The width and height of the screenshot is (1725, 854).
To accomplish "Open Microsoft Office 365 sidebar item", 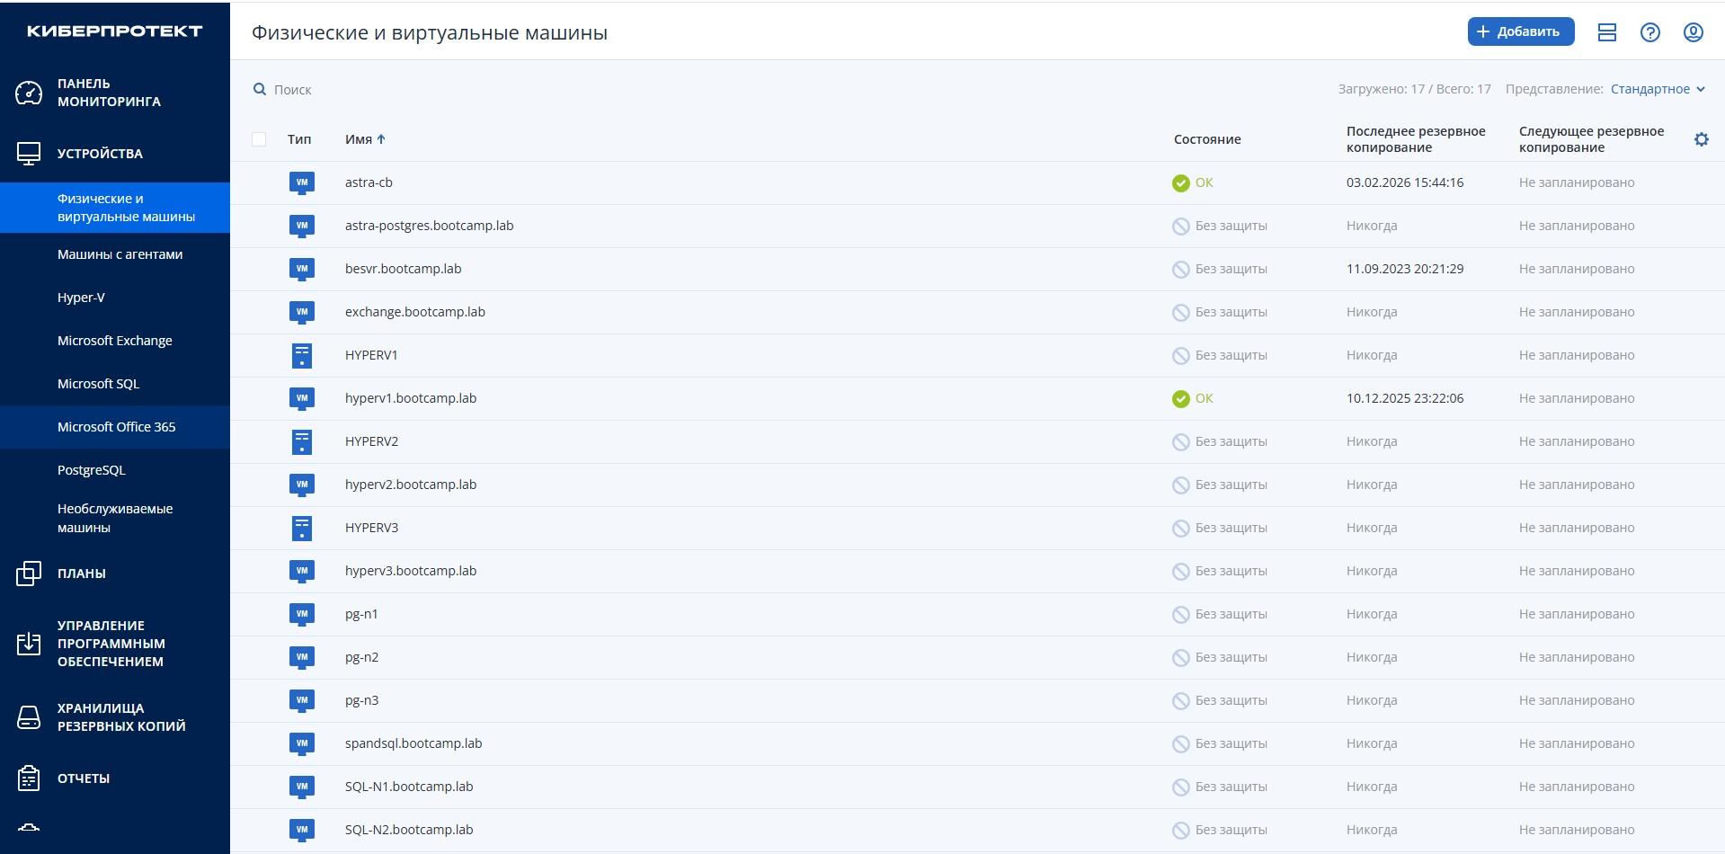I will (116, 427).
